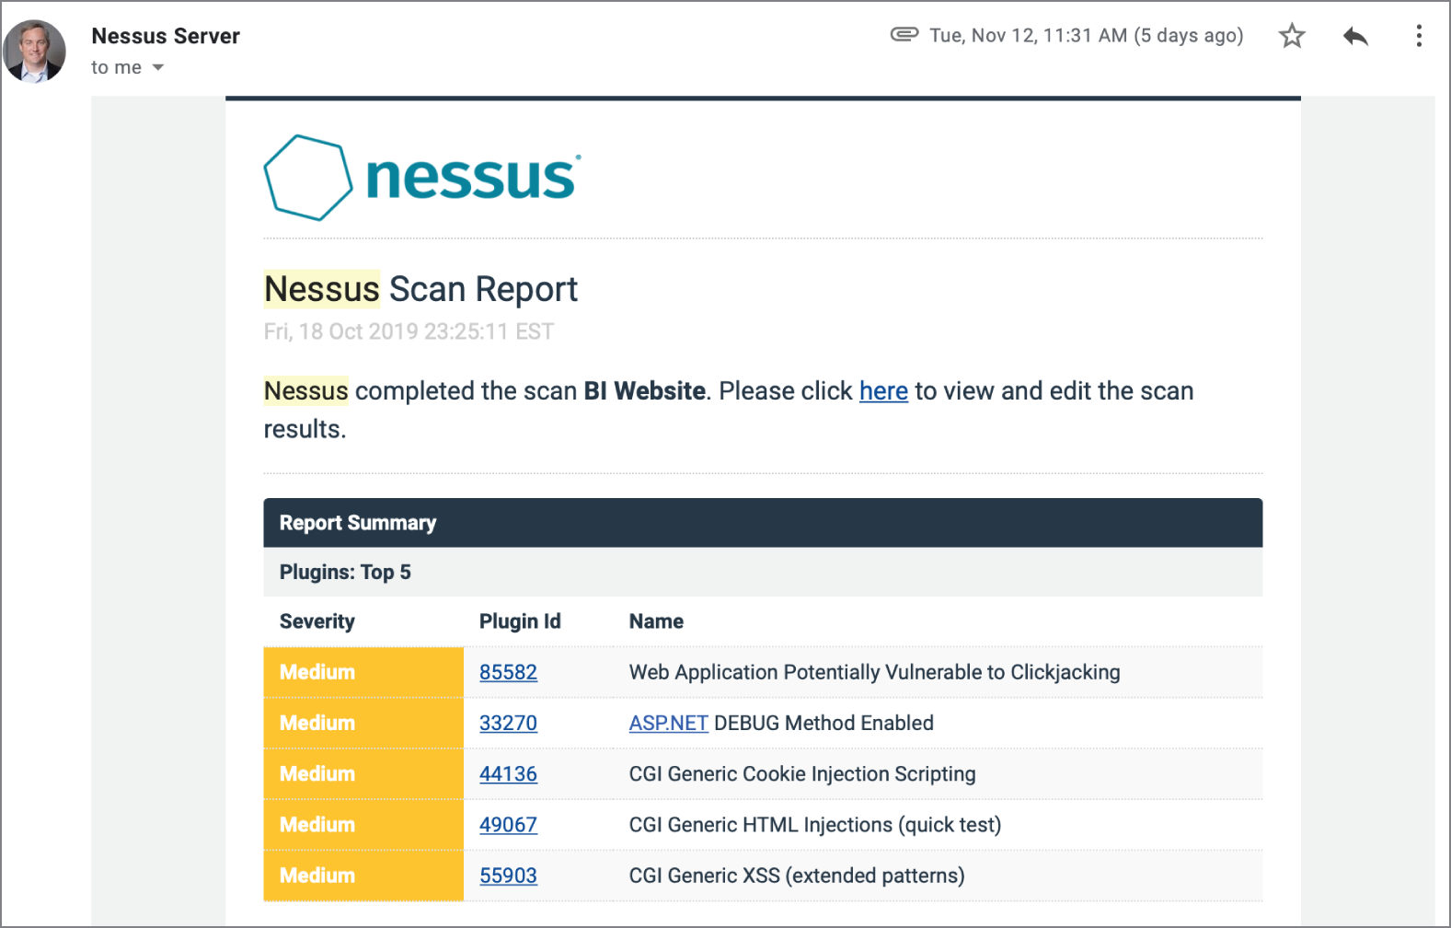Click Medium severity cell for plugin 44136
The width and height of the screenshot is (1451, 928).
pyautogui.click(x=363, y=774)
